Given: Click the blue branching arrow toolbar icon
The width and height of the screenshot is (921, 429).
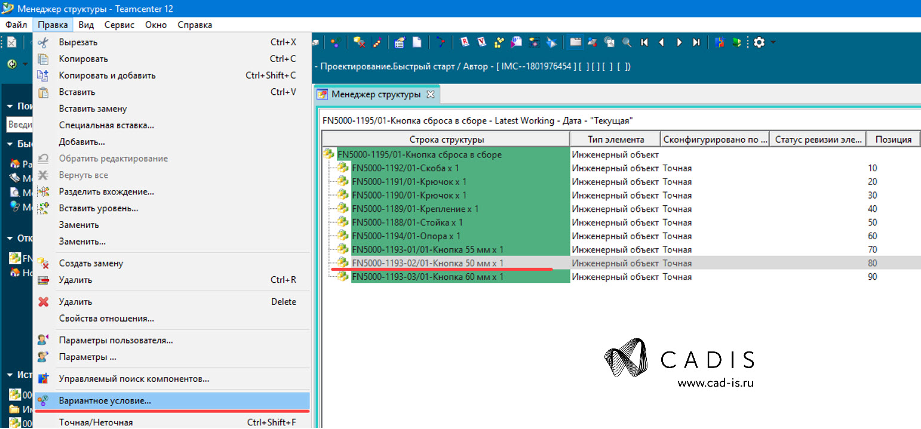Looking at the screenshot, I should click(441, 42).
